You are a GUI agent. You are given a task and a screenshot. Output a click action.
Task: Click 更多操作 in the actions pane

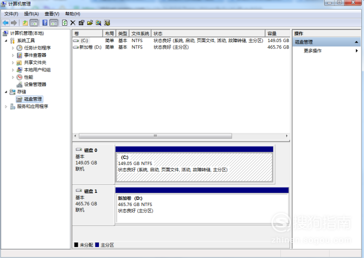pyautogui.click(x=312, y=50)
